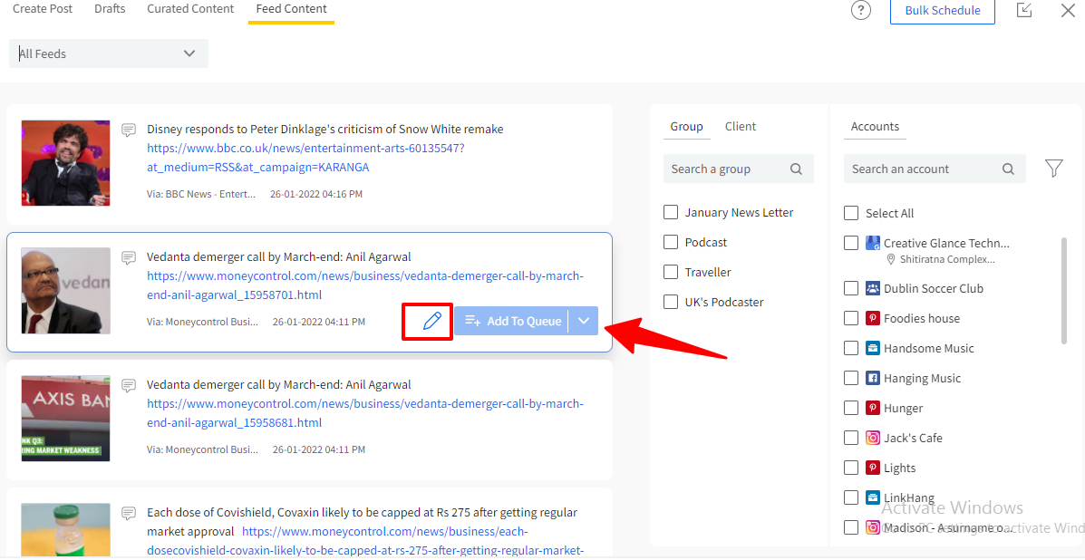The image size is (1085, 560).
Task: Tick the Select All accounts checkbox
Action: point(851,213)
